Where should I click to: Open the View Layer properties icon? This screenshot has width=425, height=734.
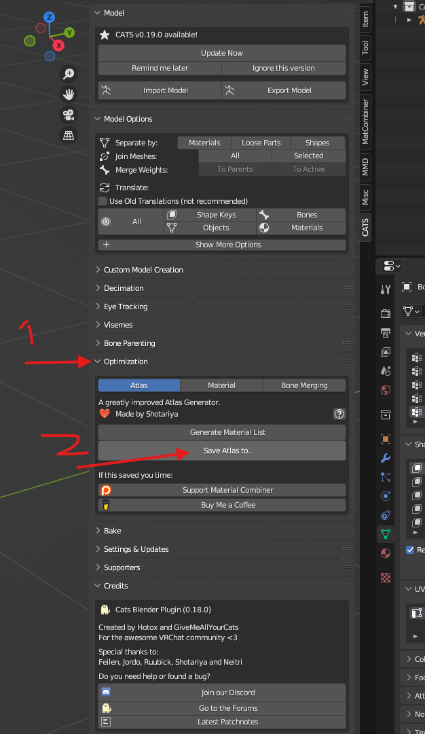tap(385, 351)
